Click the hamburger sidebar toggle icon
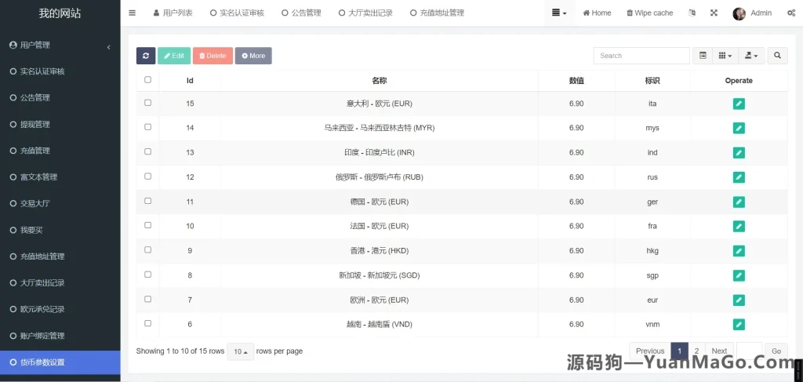The width and height of the screenshot is (803, 382). pyautogui.click(x=132, y=13)
